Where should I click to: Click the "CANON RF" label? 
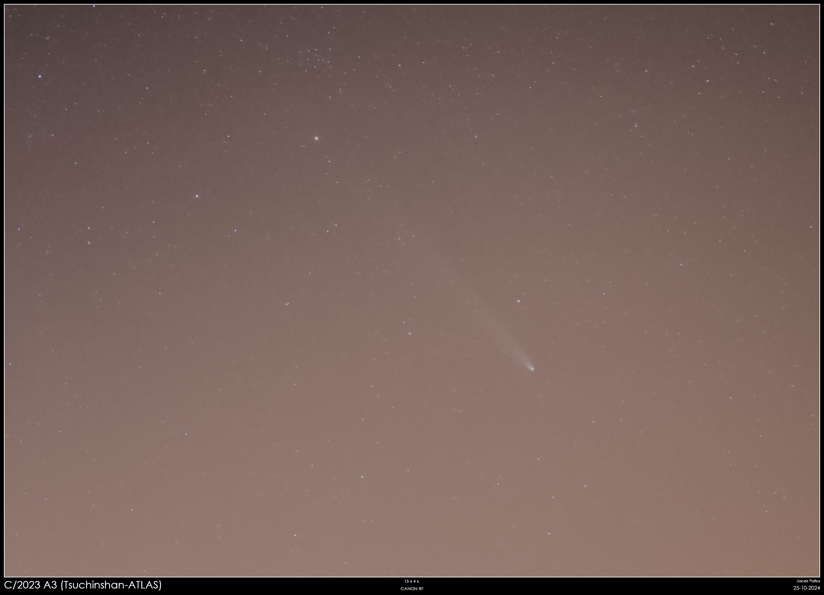pyautogui.click(x=412, y=588)
